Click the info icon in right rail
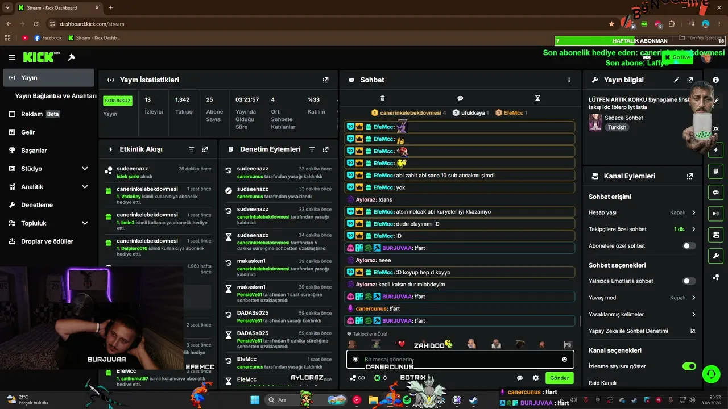The width and height of the screenshot is (728, 409). 715,80
